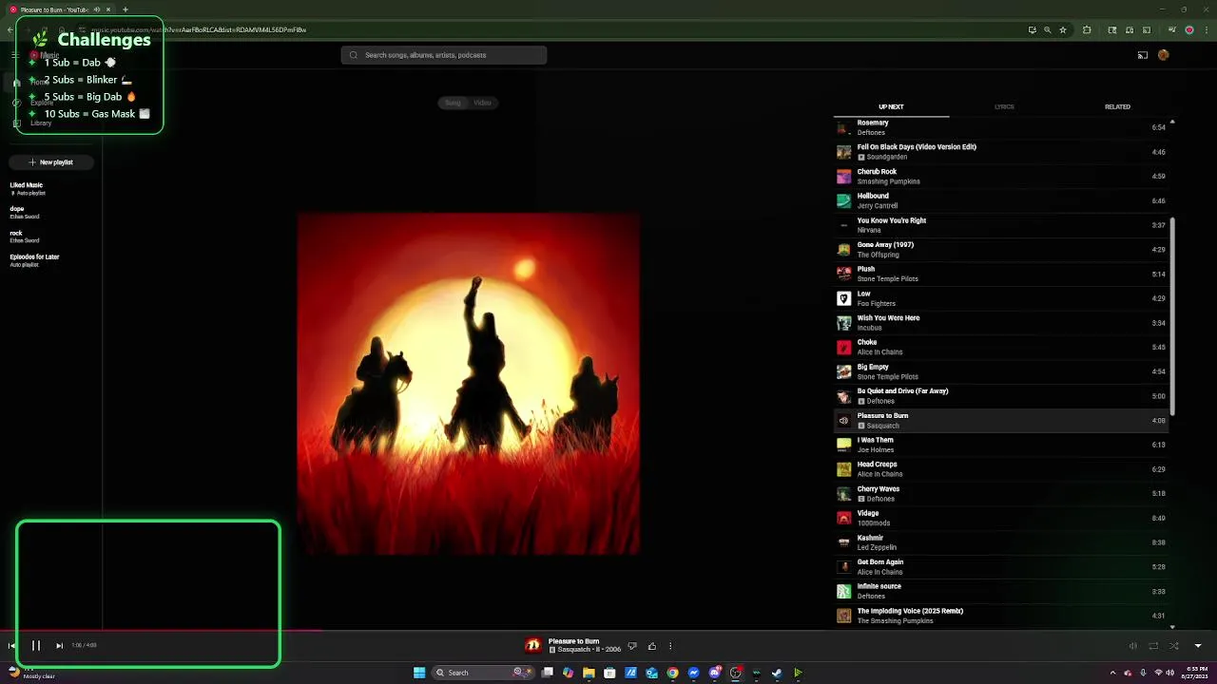Pause the current song
Image resolution: width=1217 pixels, height=684 pixels.
pos(36,646)
